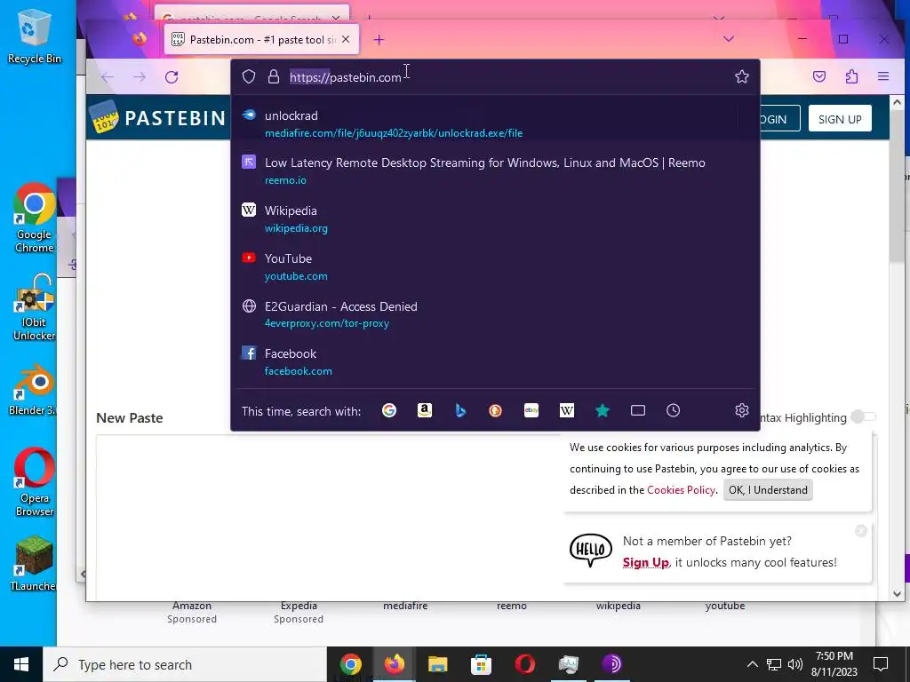Show hidden system tray icons
Screen dimensions: 910x682
(x=752, y=664)
